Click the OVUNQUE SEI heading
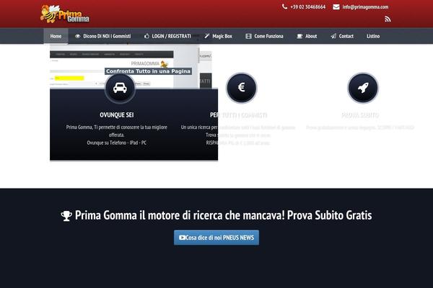This screenshot has width=433, height=288. click(x=116, y=115)
